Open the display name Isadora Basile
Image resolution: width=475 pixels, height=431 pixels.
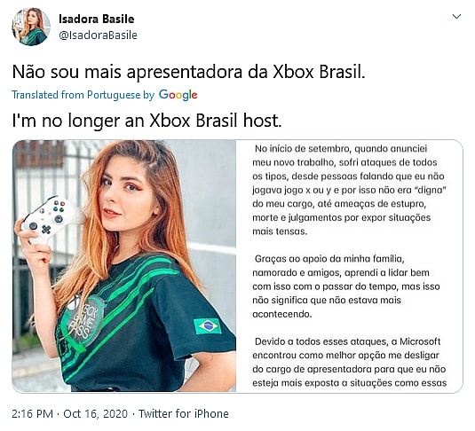(97, 19)
